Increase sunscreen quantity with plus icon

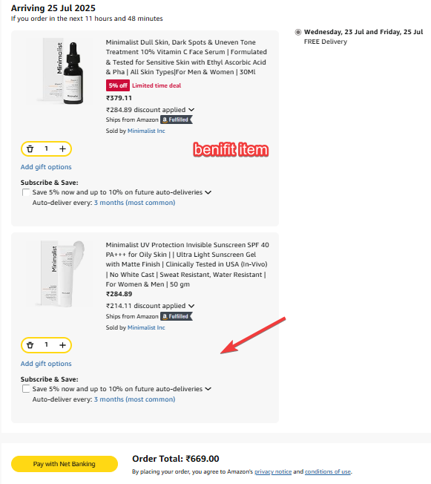coord(62,344)
